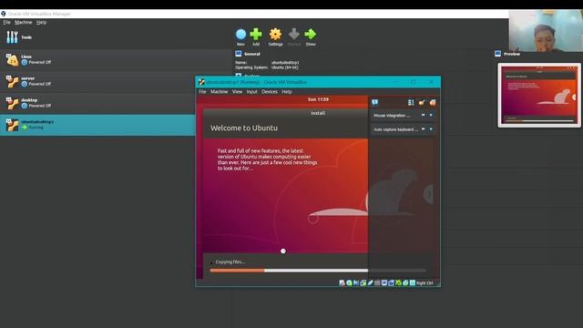The width and height of the screenshot is (583, 328).
Task: Click the Copying files status label
Action: click(230, 261)
